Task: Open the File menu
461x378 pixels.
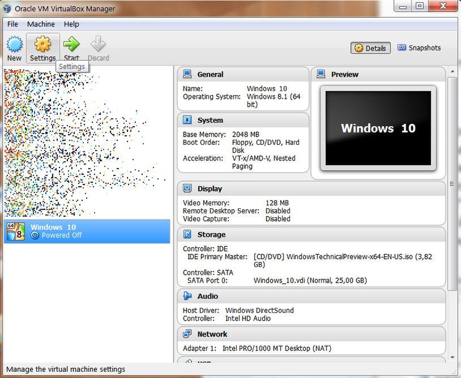Action: [x=12, y=24]
